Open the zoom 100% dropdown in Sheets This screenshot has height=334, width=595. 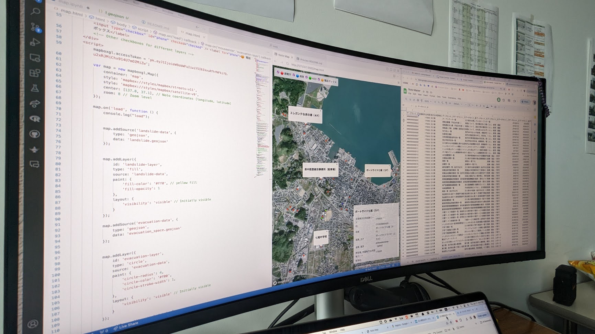[x=428, y=101]
